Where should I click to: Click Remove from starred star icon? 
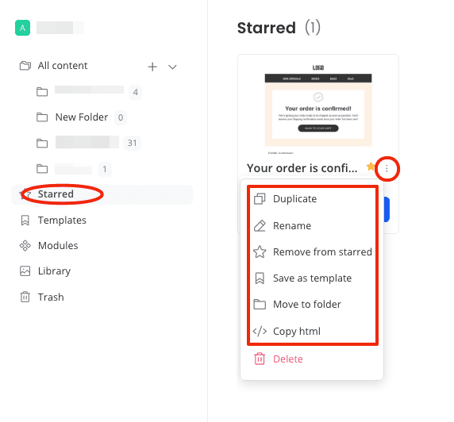[260, 251]
